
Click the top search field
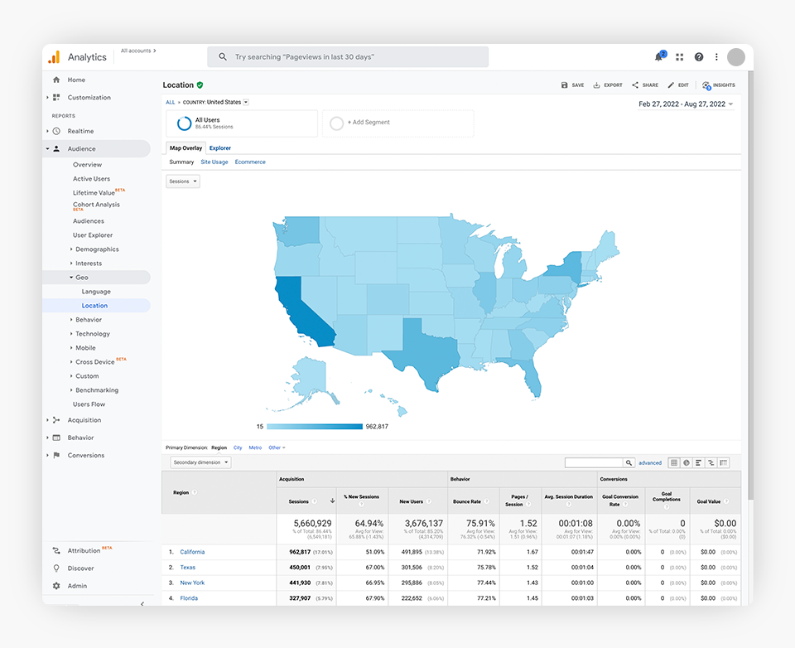pos(348,57)
